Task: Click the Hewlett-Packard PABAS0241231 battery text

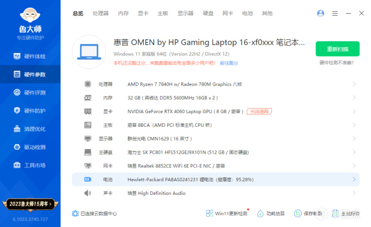Action: [190, 180]
